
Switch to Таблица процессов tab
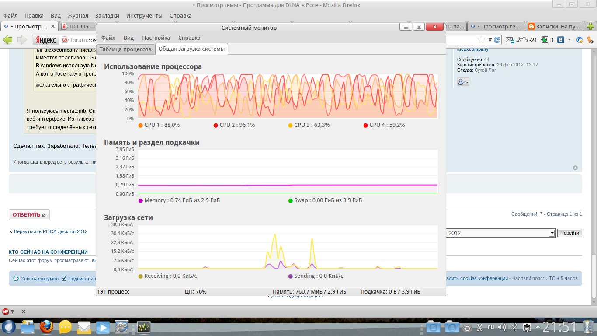tap(125, 49)
